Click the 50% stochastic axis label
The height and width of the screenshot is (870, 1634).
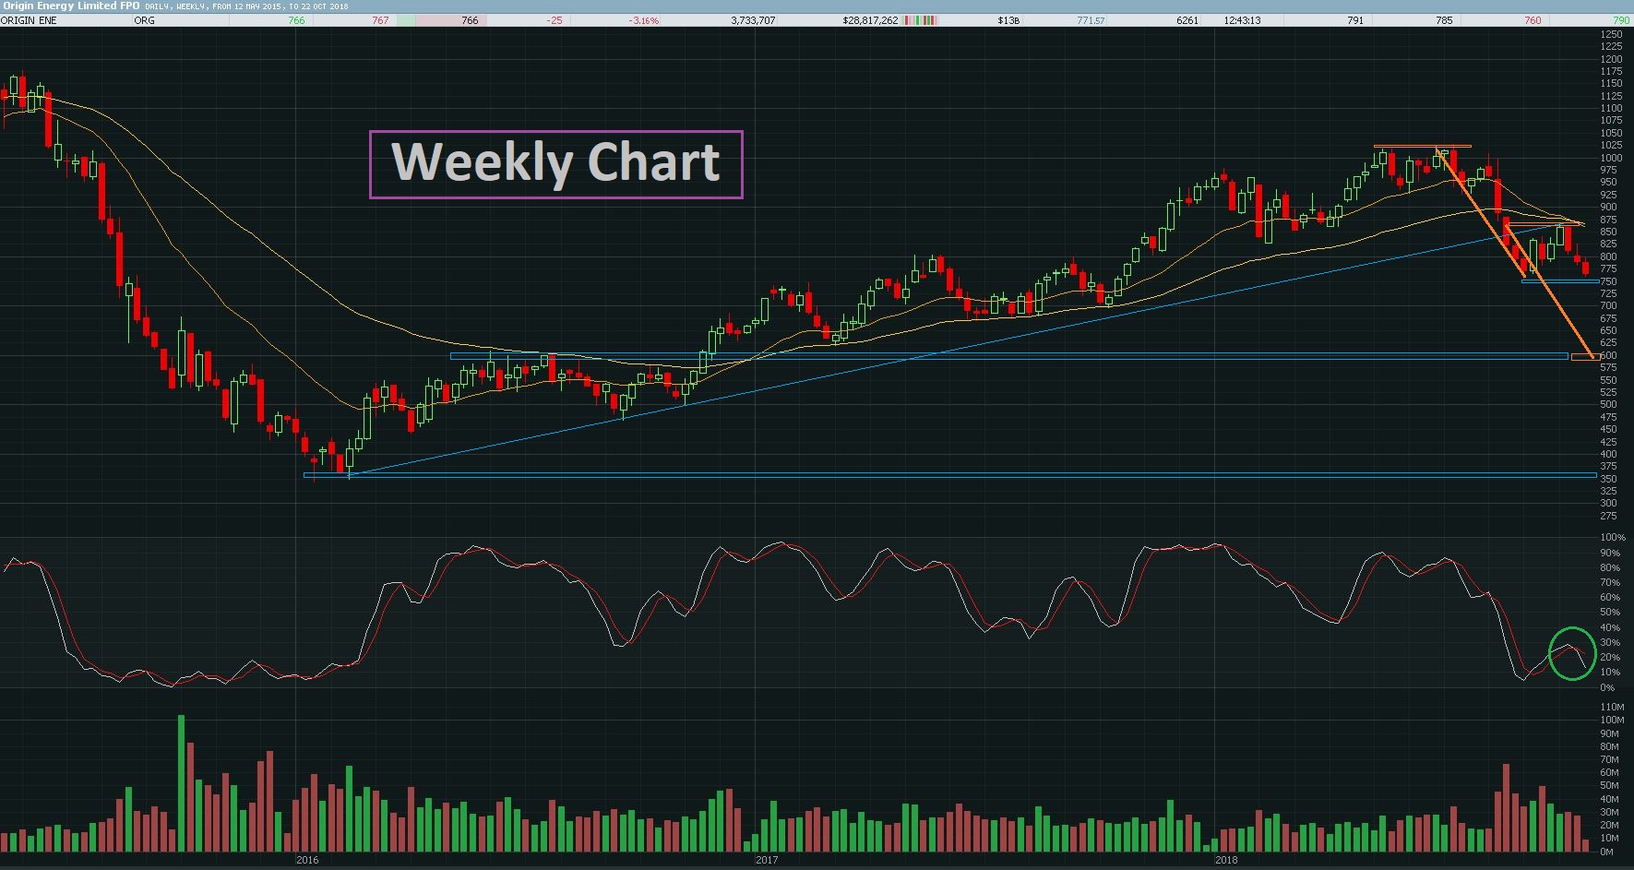click(1610, 613)
